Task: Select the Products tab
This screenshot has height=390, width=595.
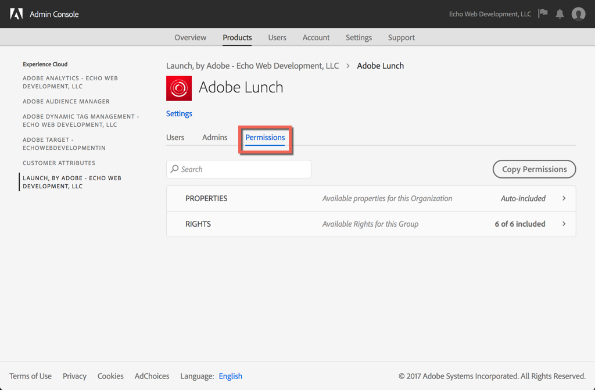Action: pyautogui.click(x=237, y=38)
